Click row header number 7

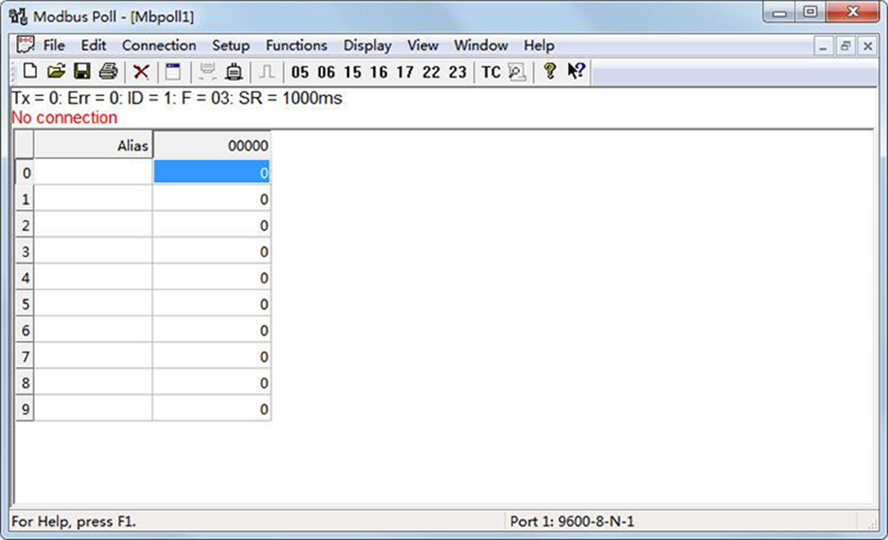tap(25, 356)
